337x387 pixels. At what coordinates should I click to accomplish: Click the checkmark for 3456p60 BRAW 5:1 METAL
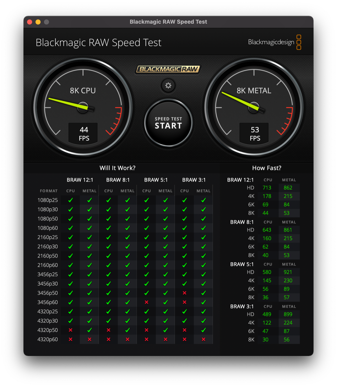pos(165,302)
